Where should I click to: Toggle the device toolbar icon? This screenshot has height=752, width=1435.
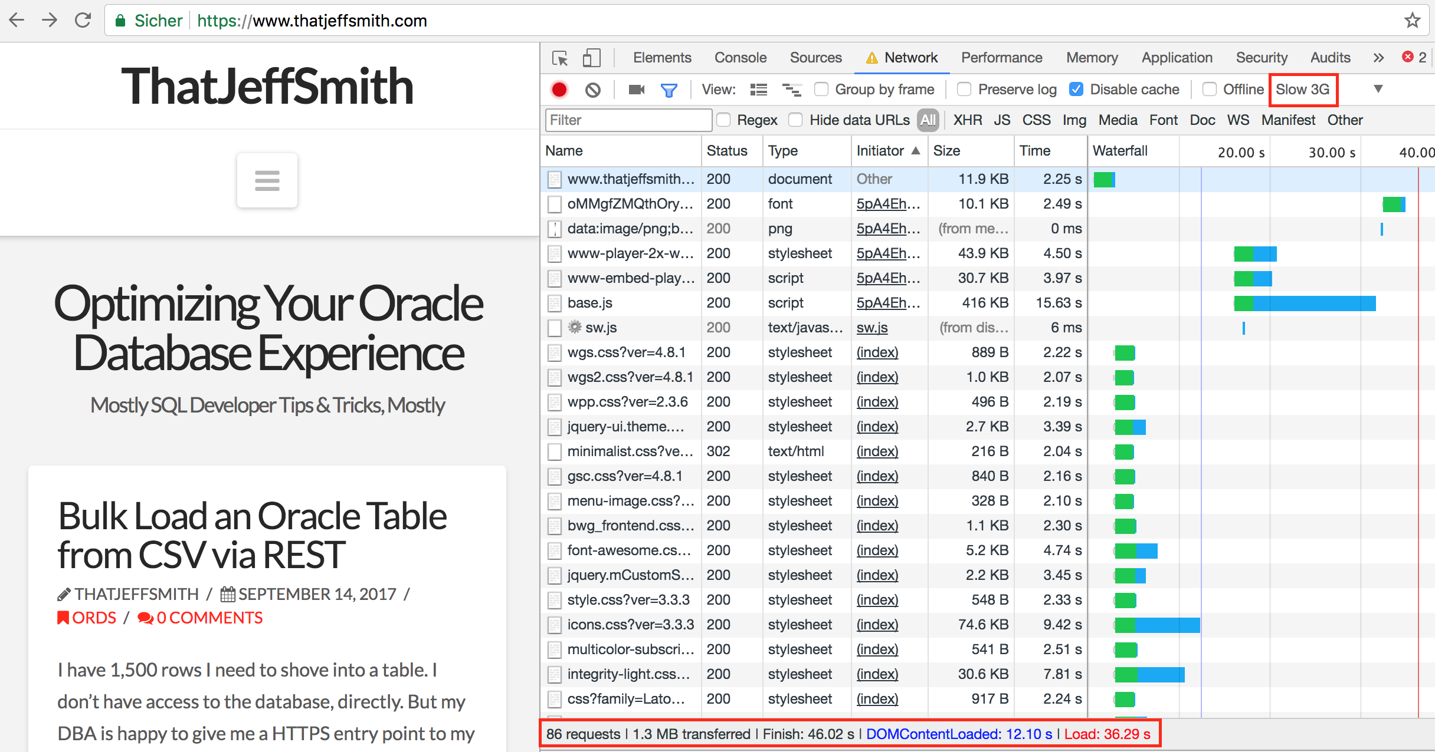pyautogui.click(x=592, y=58)
